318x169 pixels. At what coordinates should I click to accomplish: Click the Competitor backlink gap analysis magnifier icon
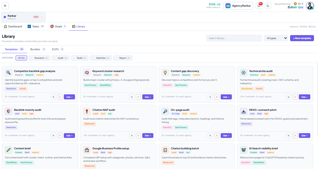click(8, 73)
